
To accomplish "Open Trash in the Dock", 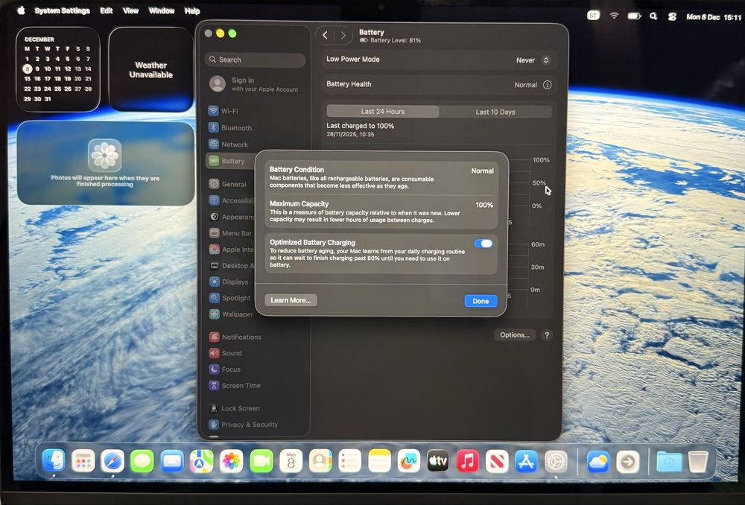I will point(697,461).
